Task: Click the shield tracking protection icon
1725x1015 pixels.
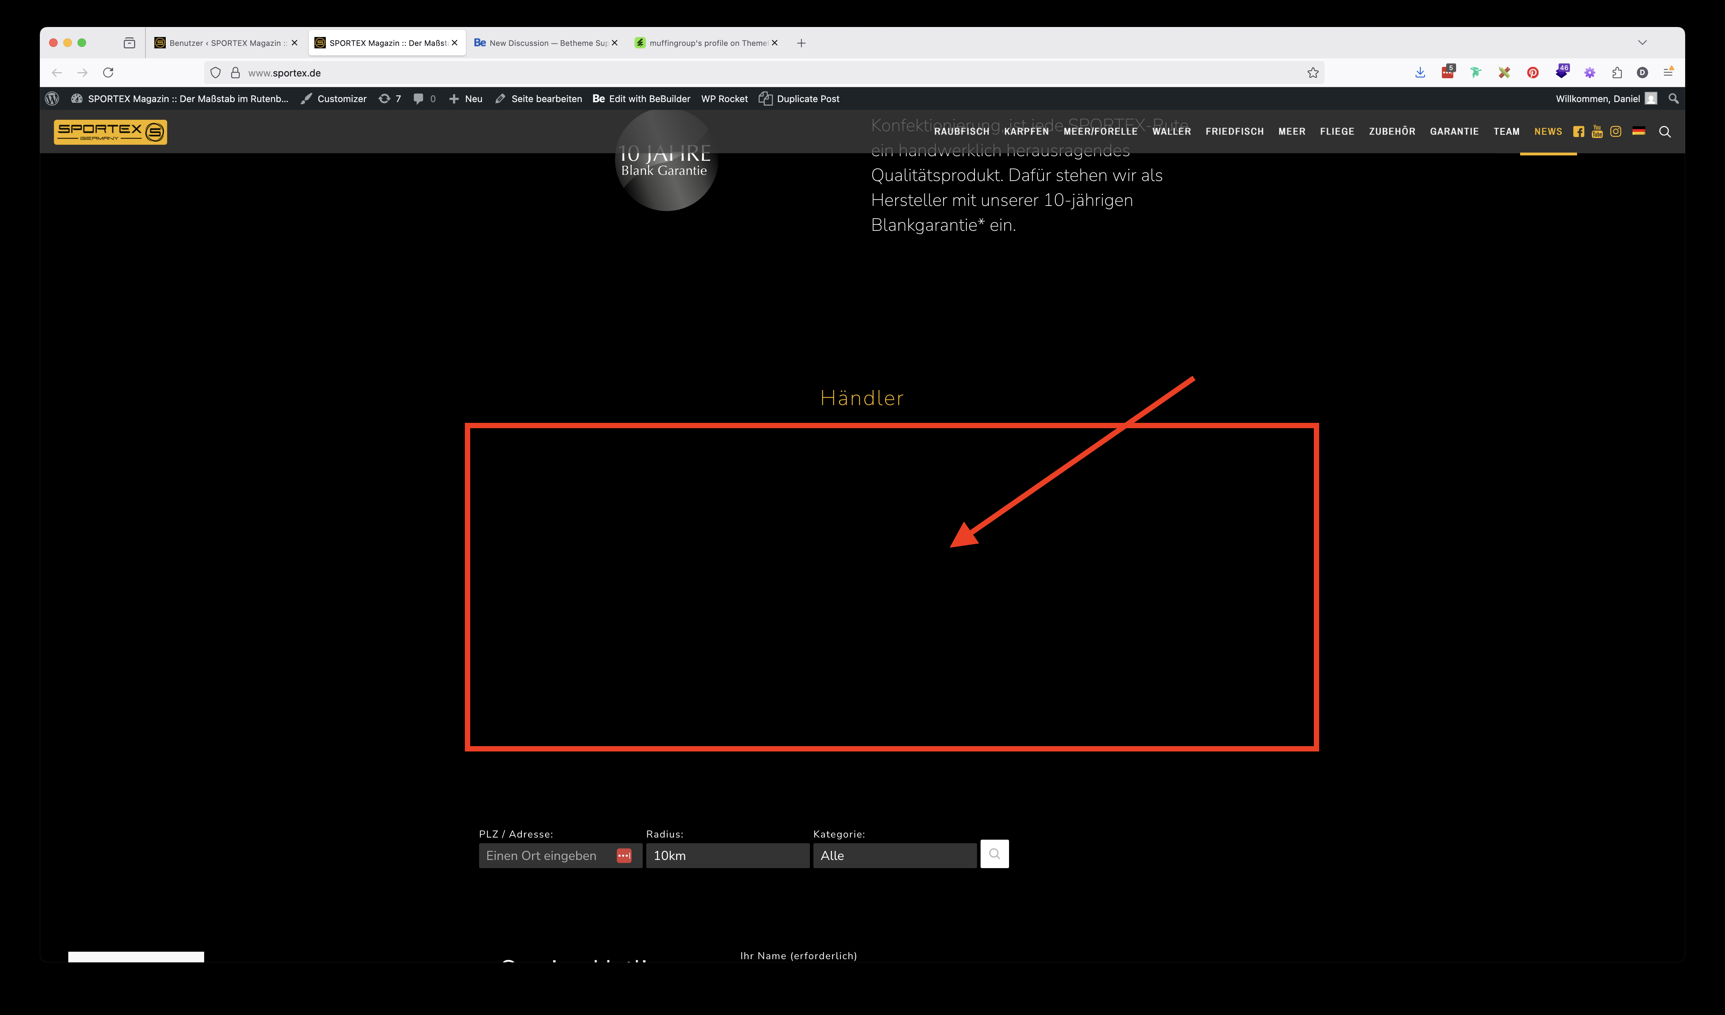Action: coord(216,73)
